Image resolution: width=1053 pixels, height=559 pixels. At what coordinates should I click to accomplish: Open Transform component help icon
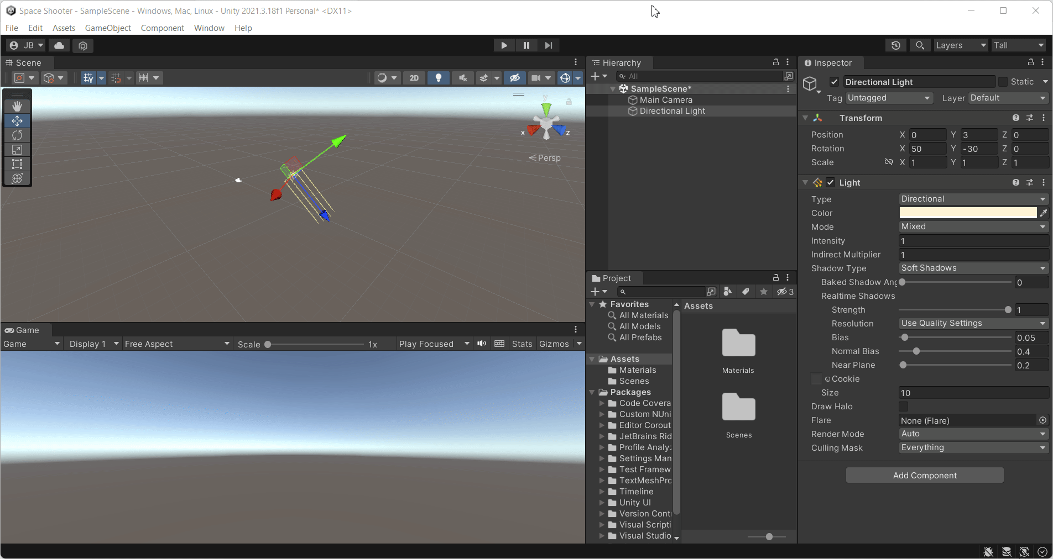tap(1015, 118)
